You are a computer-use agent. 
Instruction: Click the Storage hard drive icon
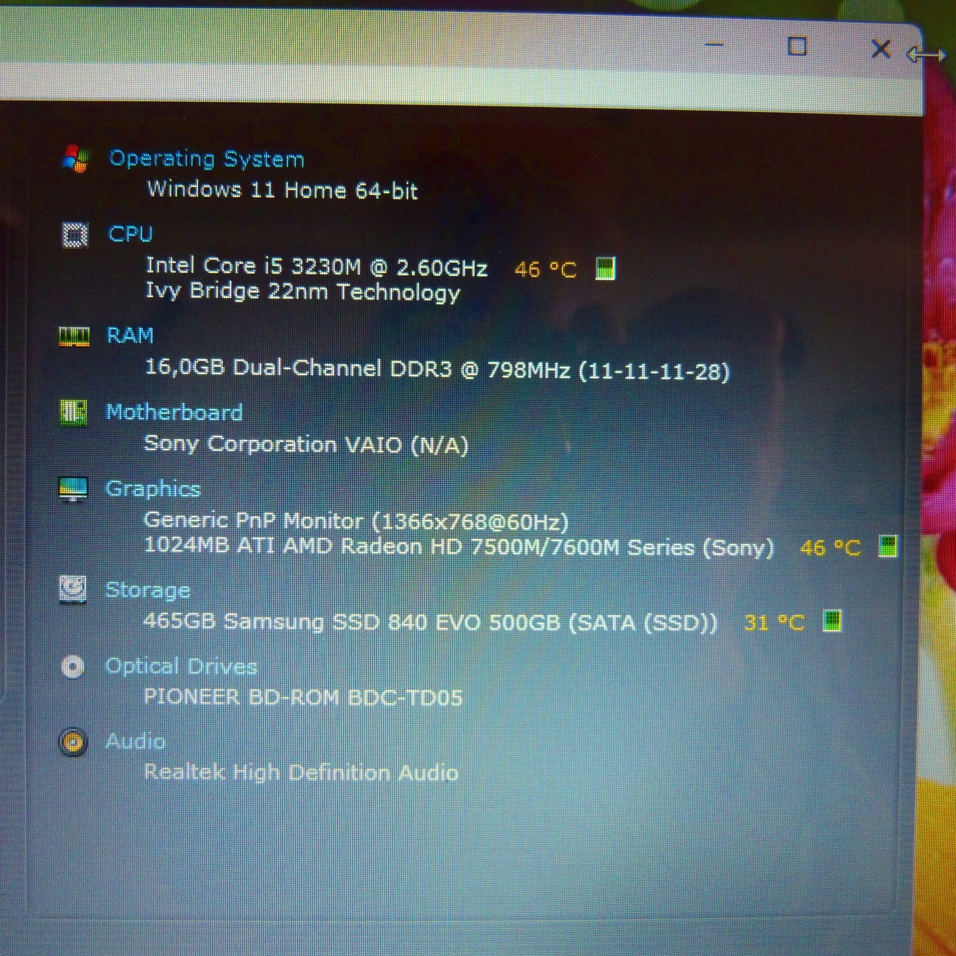tap(73, 590)
